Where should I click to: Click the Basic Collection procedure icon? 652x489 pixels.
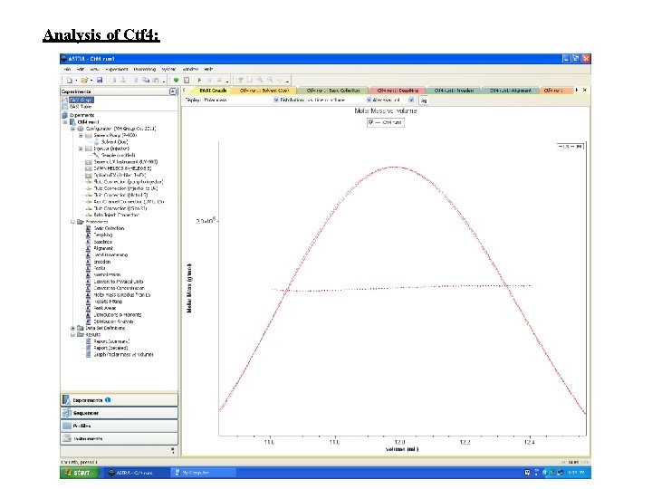point(88,228)
